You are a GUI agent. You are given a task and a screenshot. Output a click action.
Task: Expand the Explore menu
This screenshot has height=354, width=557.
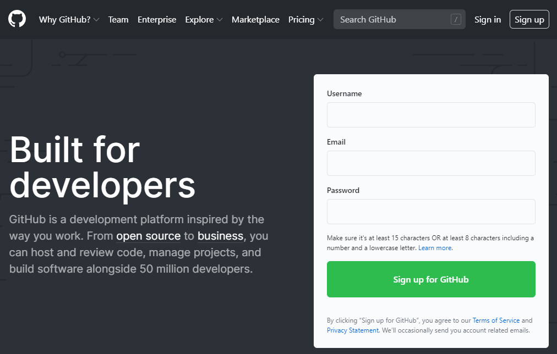[204, 19]
